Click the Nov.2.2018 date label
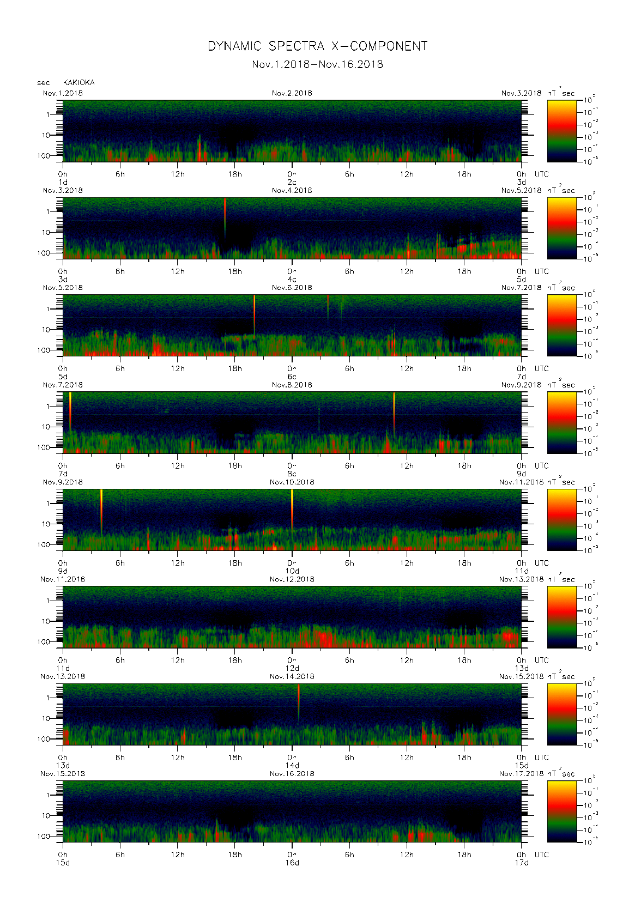The image size is (635, 915). pos(292,93)
